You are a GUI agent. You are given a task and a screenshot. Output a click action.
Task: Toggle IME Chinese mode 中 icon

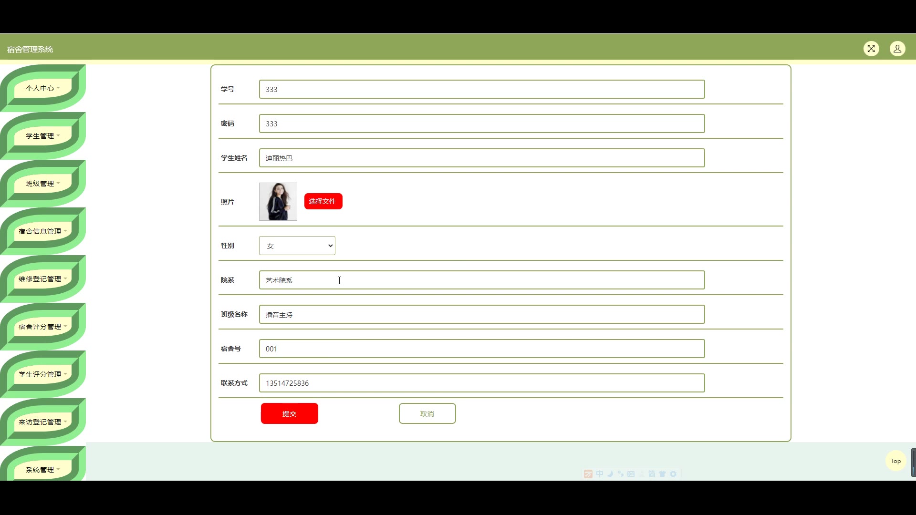[600, 474]
